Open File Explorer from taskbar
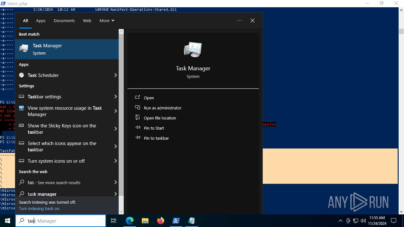The height and width of the screenshot is (227, 404). [145, 221]
